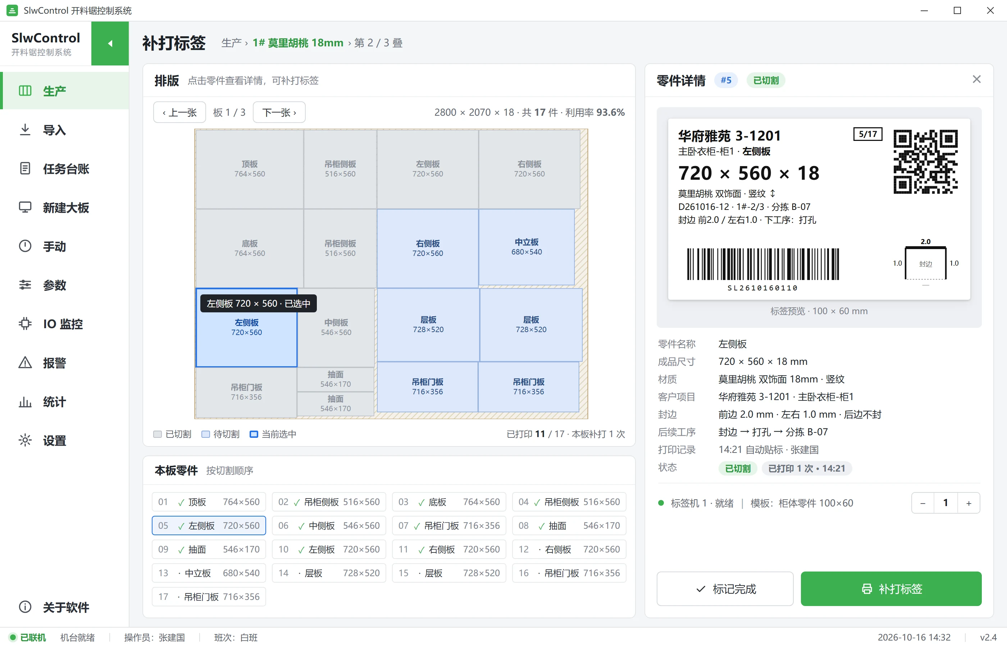Click the QR code on label preview
Image resolution: width=1007 pixels, height=647 pixels.
coord(925,162)
